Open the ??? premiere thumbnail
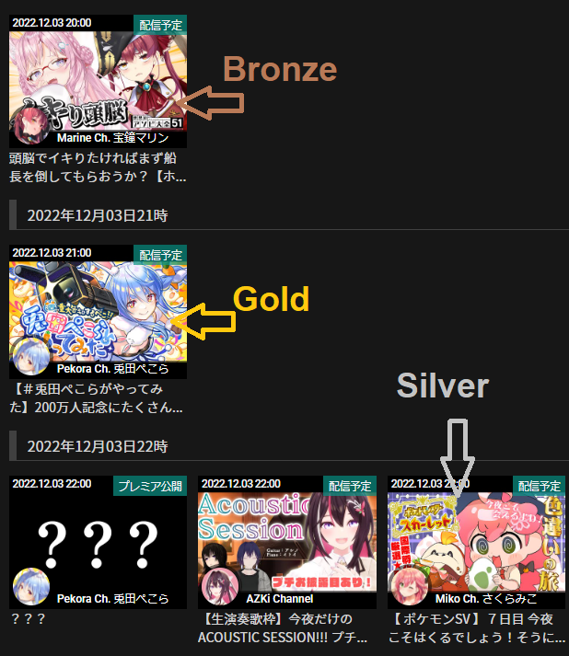The width and height of the screenshot is (569, 656). tap(98, 542)
